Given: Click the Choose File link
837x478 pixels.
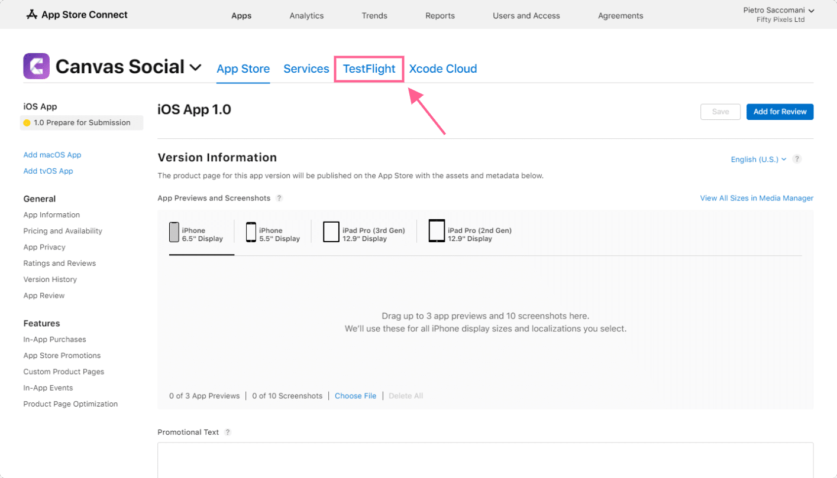Looking at the screenshot, I should (x=356, y=396).
